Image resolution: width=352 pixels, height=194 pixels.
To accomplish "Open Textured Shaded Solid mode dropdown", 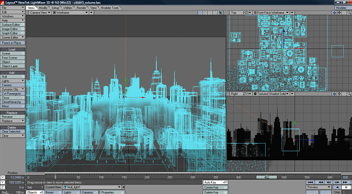I will 271,94.
